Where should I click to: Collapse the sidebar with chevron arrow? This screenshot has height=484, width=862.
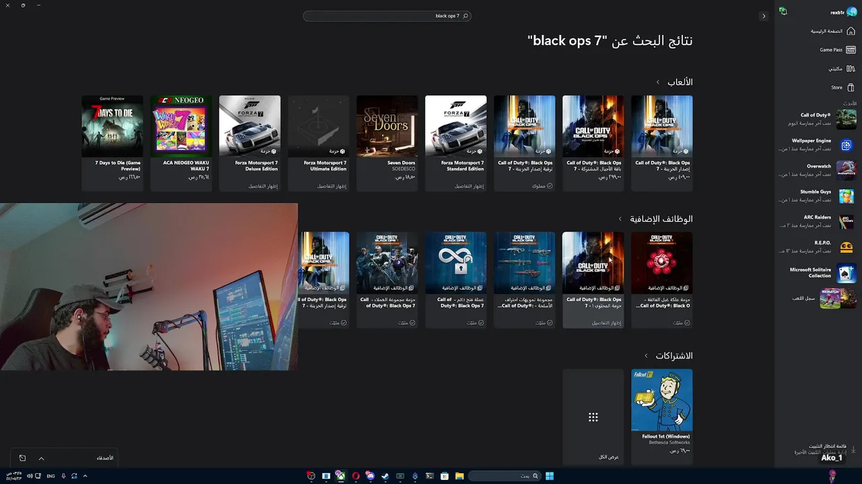[x=764, y=16]
